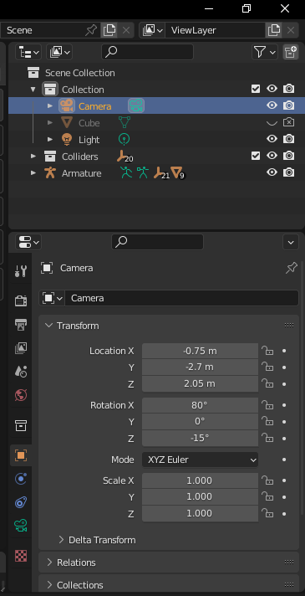Open the Texture properties tab
The image size is (305, 596).
tap(21, 556)
